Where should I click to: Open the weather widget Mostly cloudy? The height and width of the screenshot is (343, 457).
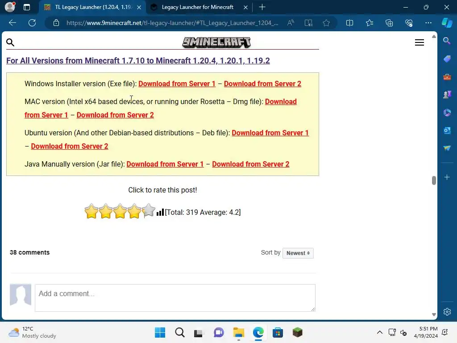coord(32,332)
